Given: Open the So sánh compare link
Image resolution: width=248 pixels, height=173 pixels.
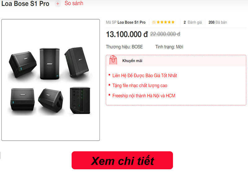Looking at the screenshot, I should click(74, 3).
